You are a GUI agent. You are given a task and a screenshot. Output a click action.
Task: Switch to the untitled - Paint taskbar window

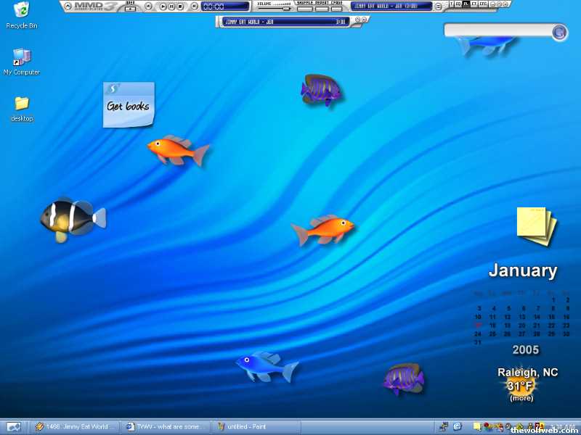[x=256, y=427]
